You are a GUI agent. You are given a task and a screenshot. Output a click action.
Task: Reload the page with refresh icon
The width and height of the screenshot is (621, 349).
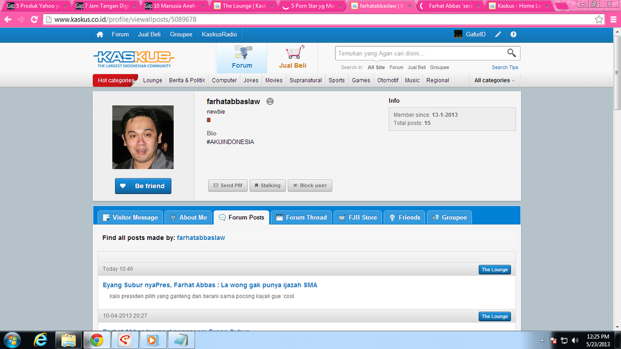point(34,19)
